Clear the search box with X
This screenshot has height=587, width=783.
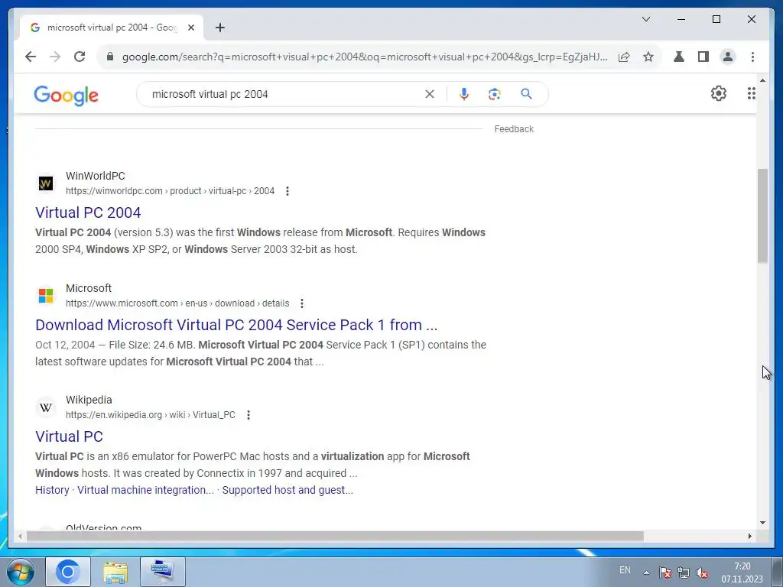(430, 94)
